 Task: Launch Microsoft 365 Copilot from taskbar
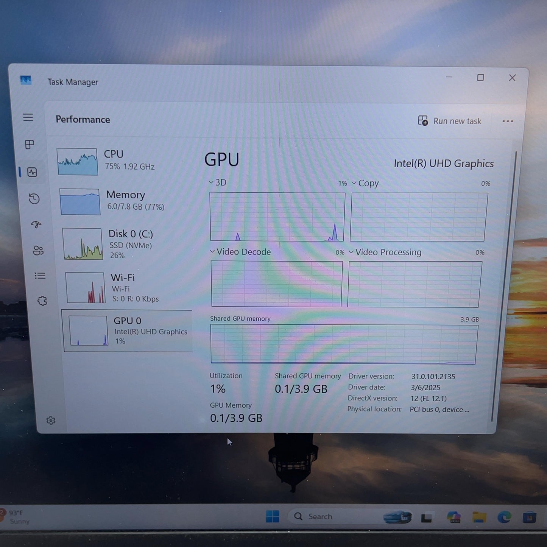[453, 517]
